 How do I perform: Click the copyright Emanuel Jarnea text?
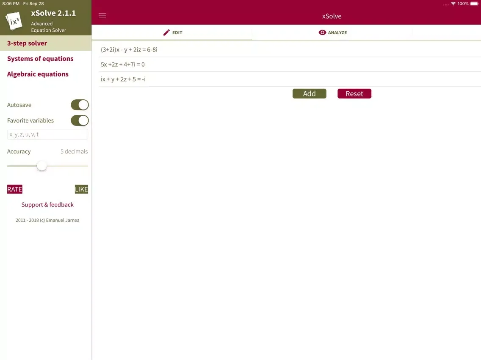(47, 220)
